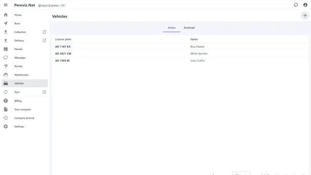Open vehicle AO 4521 CM row
This screenshot has width=311, height=175.
(x=180, y=53)
